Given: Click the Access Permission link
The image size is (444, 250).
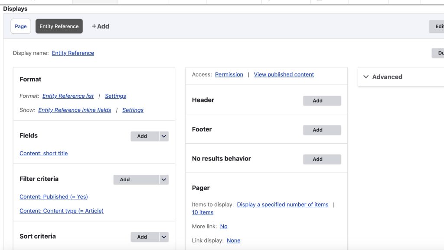Looking at the screenshot, I should [x=229, y=74].
